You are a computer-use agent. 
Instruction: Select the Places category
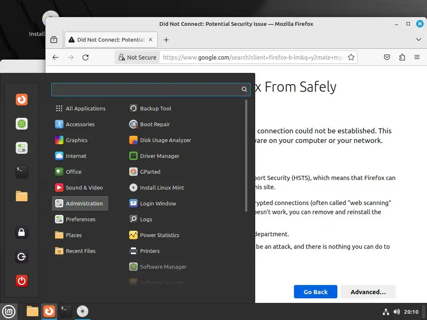[x=80, y=235]
